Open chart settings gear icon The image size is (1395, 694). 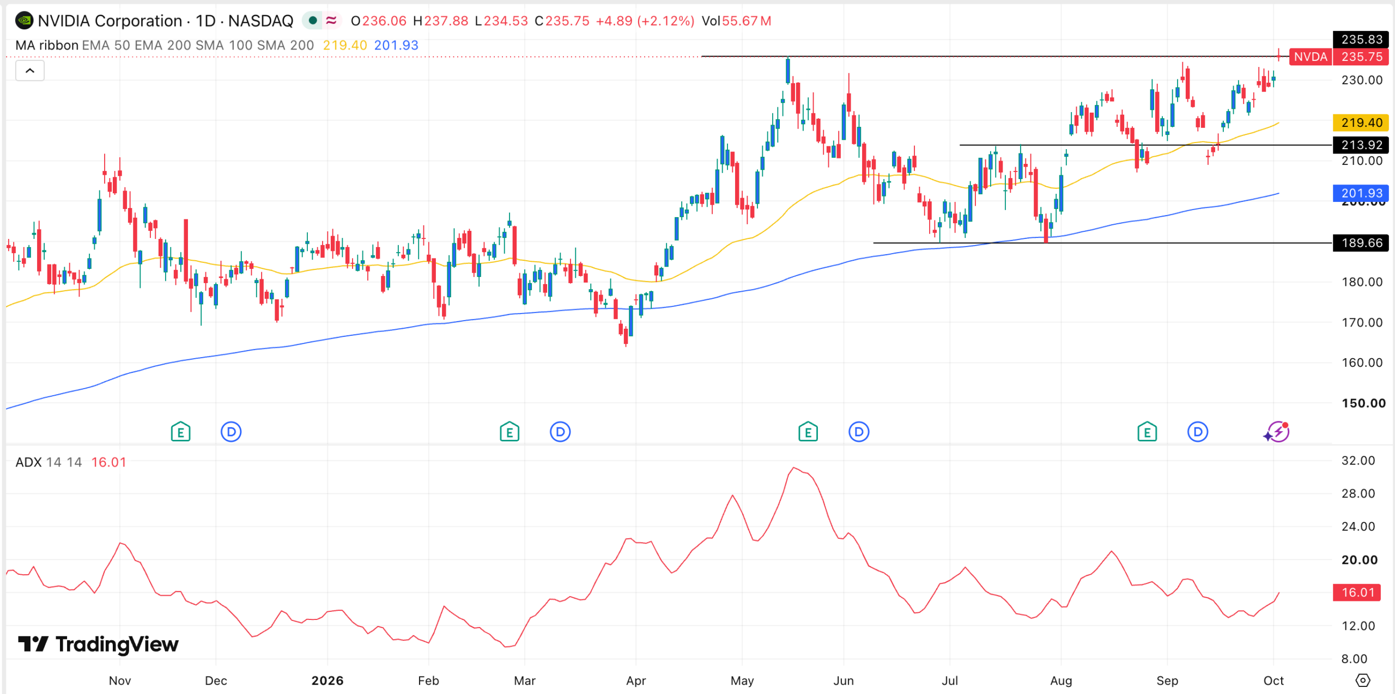click(x=1362, y=680)
